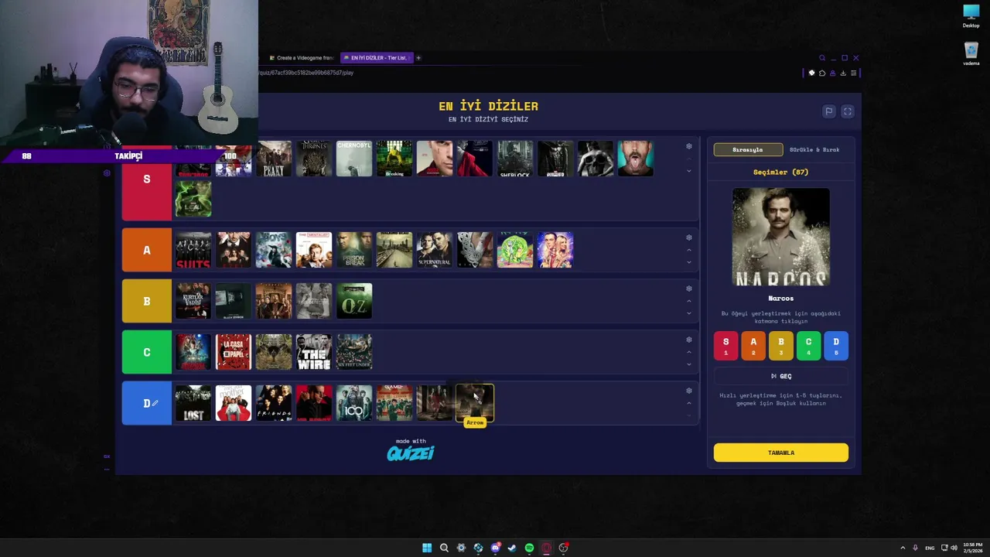Open Windows taskbar search

pos(444,548)
